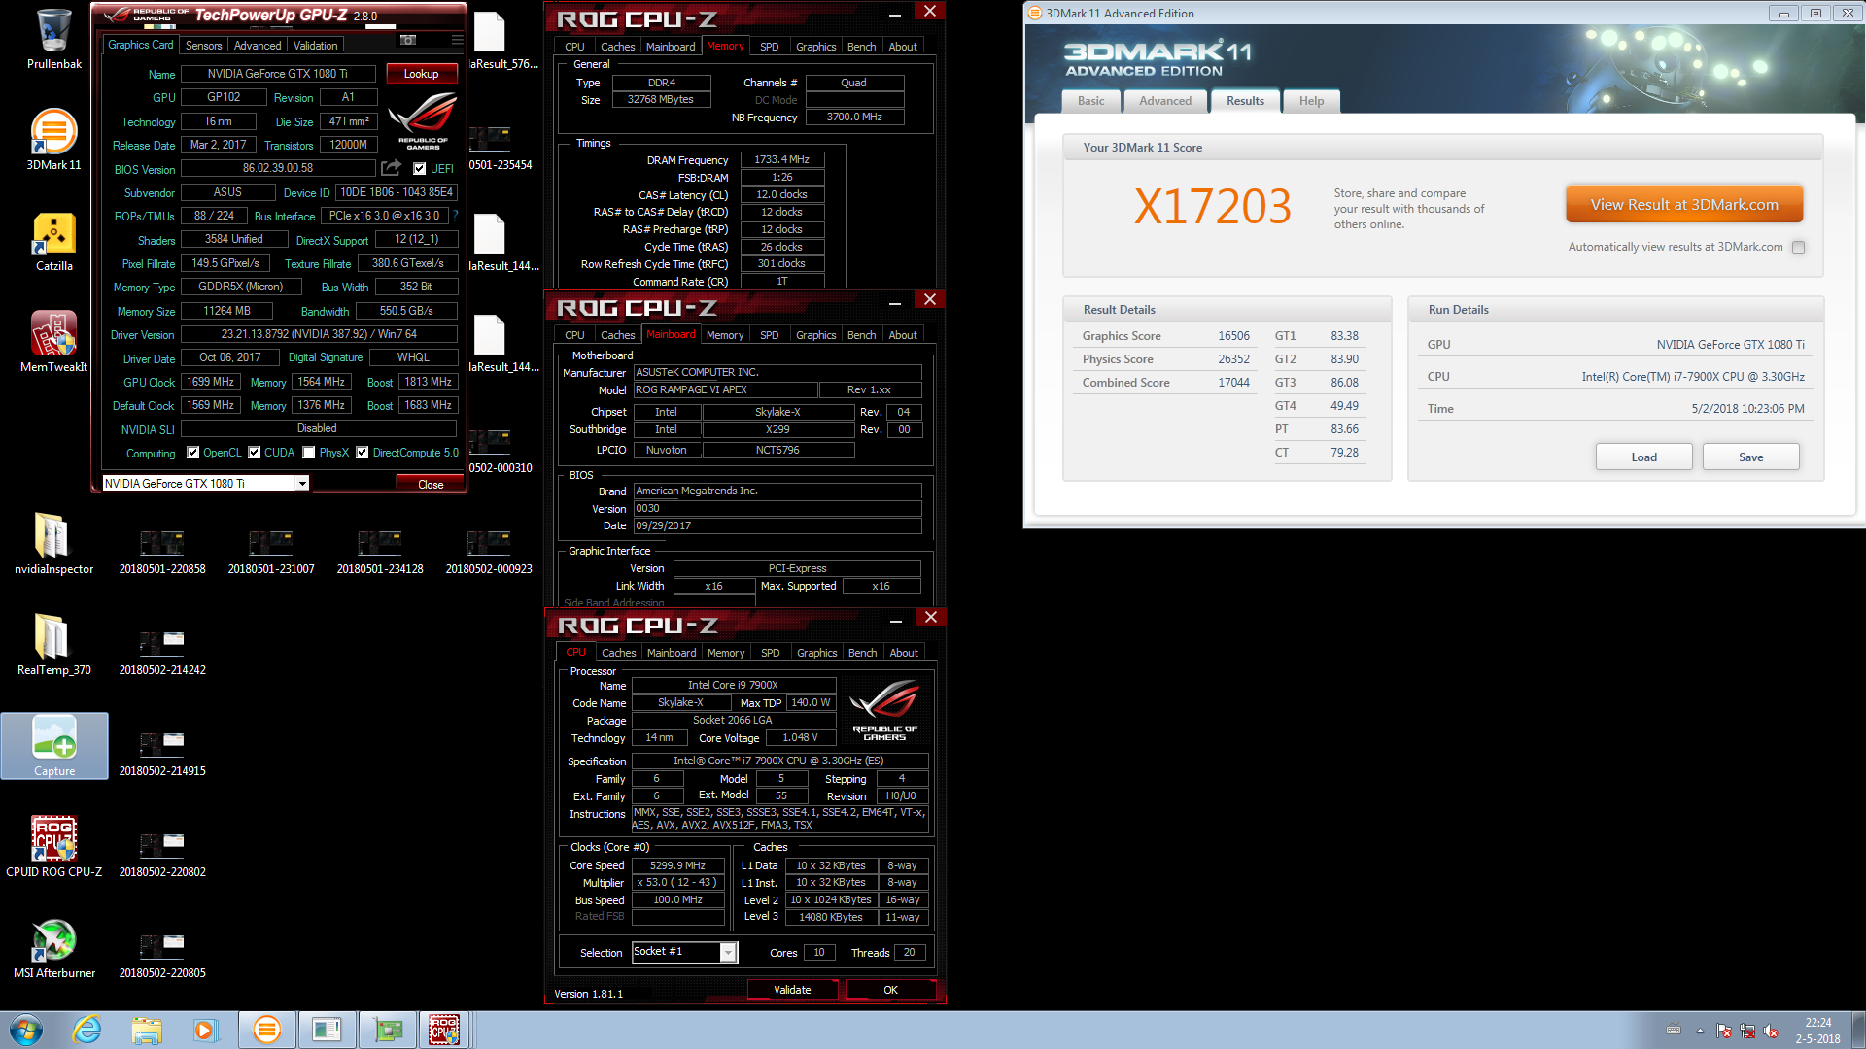Open the nvidiaInspector folder icon
1866x1049 pixels.
click(x=54, y=544)
